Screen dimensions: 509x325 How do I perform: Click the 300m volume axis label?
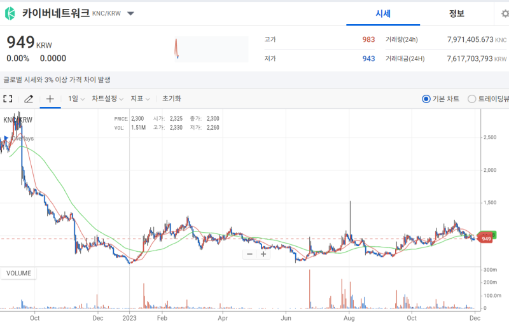click(x=490, y=270)
